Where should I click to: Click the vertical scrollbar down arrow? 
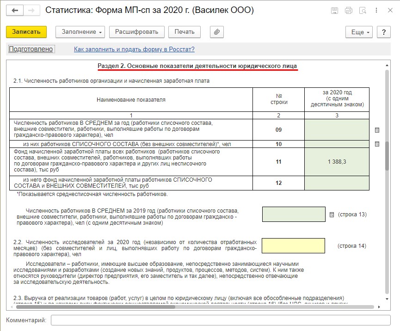[387, 299]
